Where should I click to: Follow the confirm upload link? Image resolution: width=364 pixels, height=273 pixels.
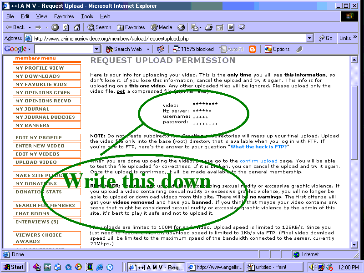pos(258,161)
